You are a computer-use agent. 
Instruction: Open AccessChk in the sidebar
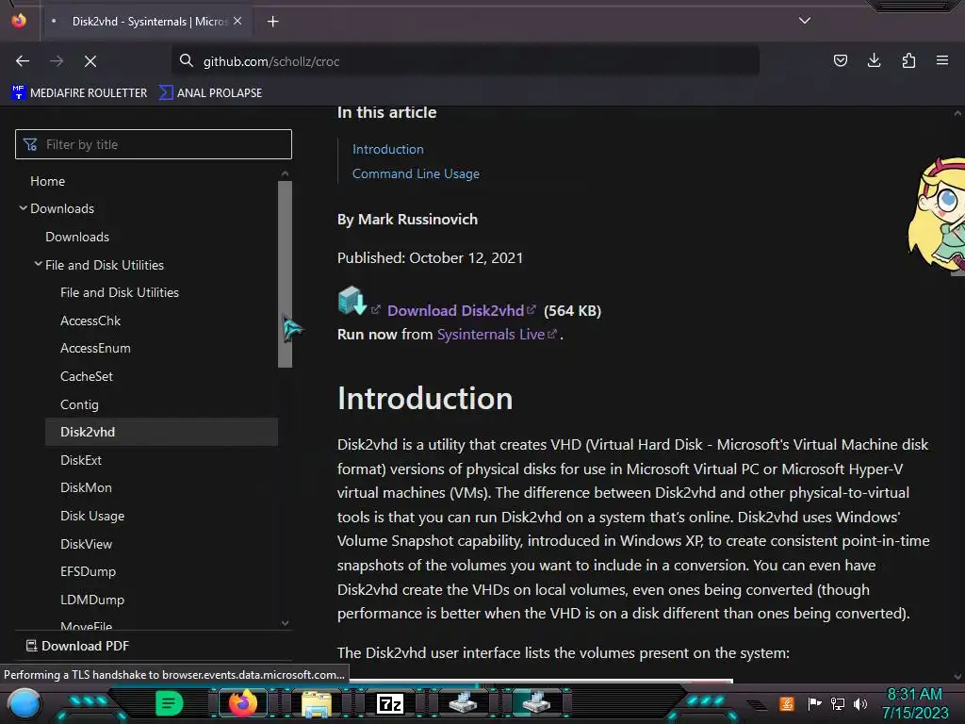pos(90,321)
